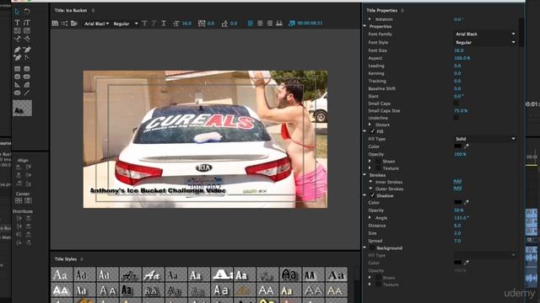
Task: Select the Selection arrow tool
Action: tap(17, 12)
